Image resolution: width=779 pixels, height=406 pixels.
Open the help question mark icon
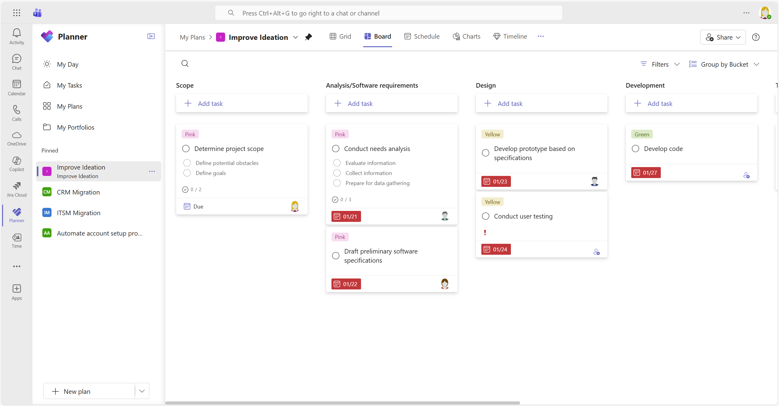pyautogui.click(x=756, y=37)
